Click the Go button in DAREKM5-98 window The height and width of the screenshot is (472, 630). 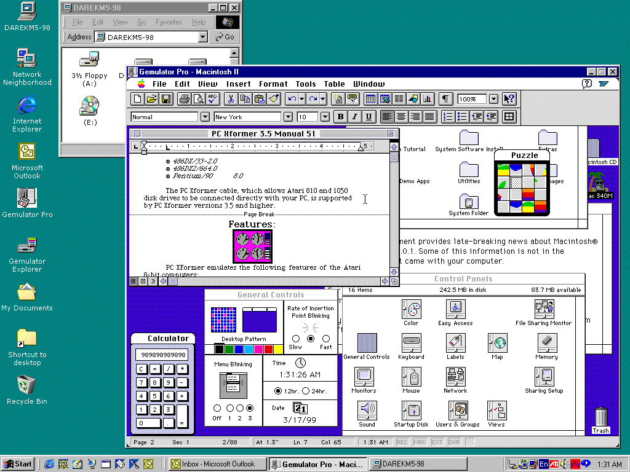point(225,37)
